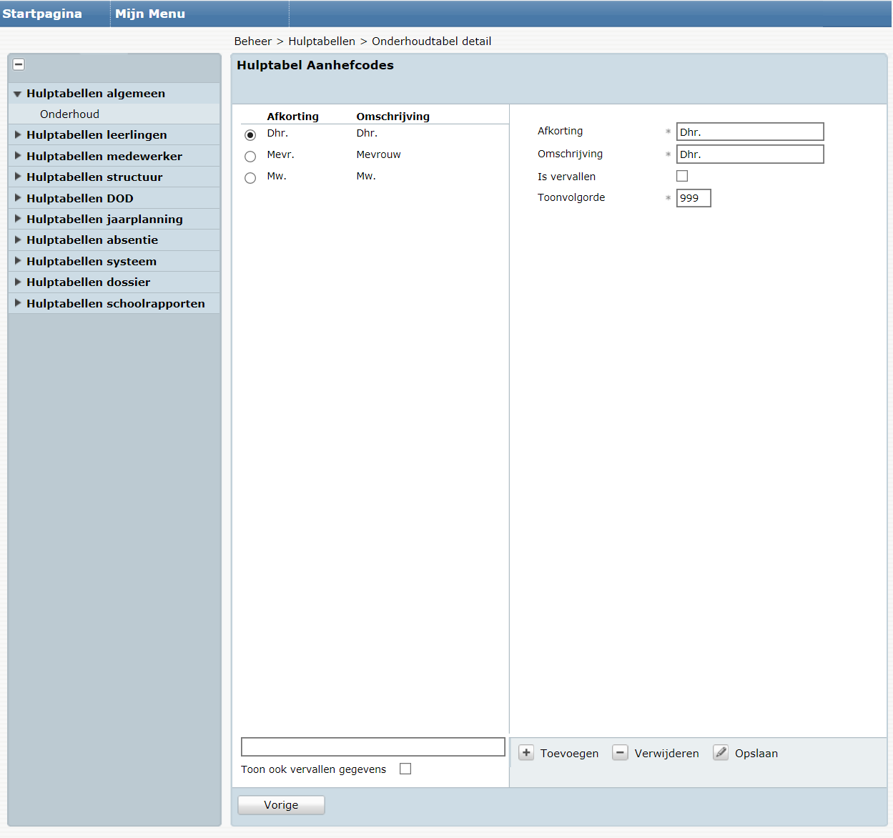Click the Toevoegen label
Image resolution: width=893 pixels, height=838 pixels.
pyautogui.click(x=569, y=754)
